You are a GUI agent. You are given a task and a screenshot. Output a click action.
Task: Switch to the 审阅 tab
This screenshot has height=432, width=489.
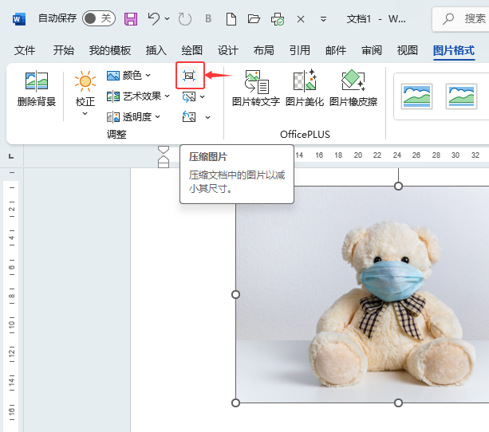pyautogui.click(x=372, y=50)
